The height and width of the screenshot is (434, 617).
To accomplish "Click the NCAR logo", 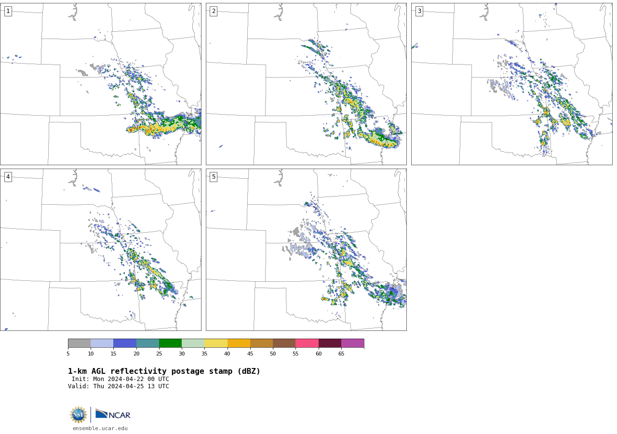I will [113, 414].
